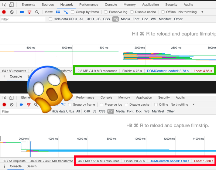The image size is (216, 170).
Task: Select large request rows view icon in upper toolbar
Action: coord(58,12)
